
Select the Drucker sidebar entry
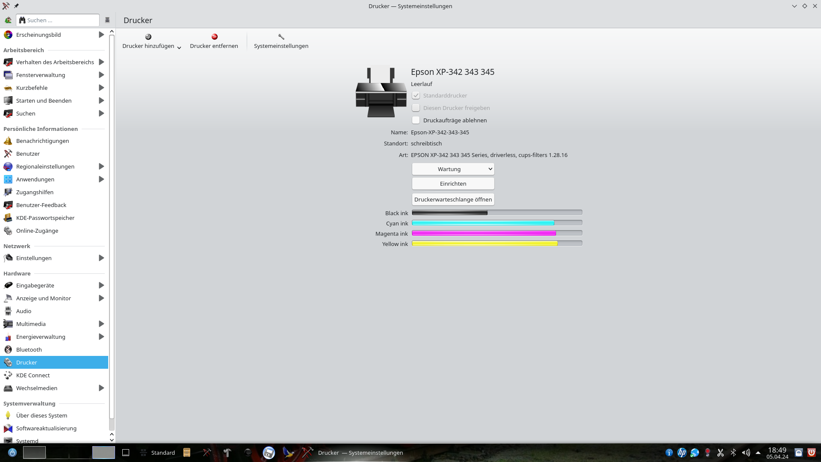[54, 362]
